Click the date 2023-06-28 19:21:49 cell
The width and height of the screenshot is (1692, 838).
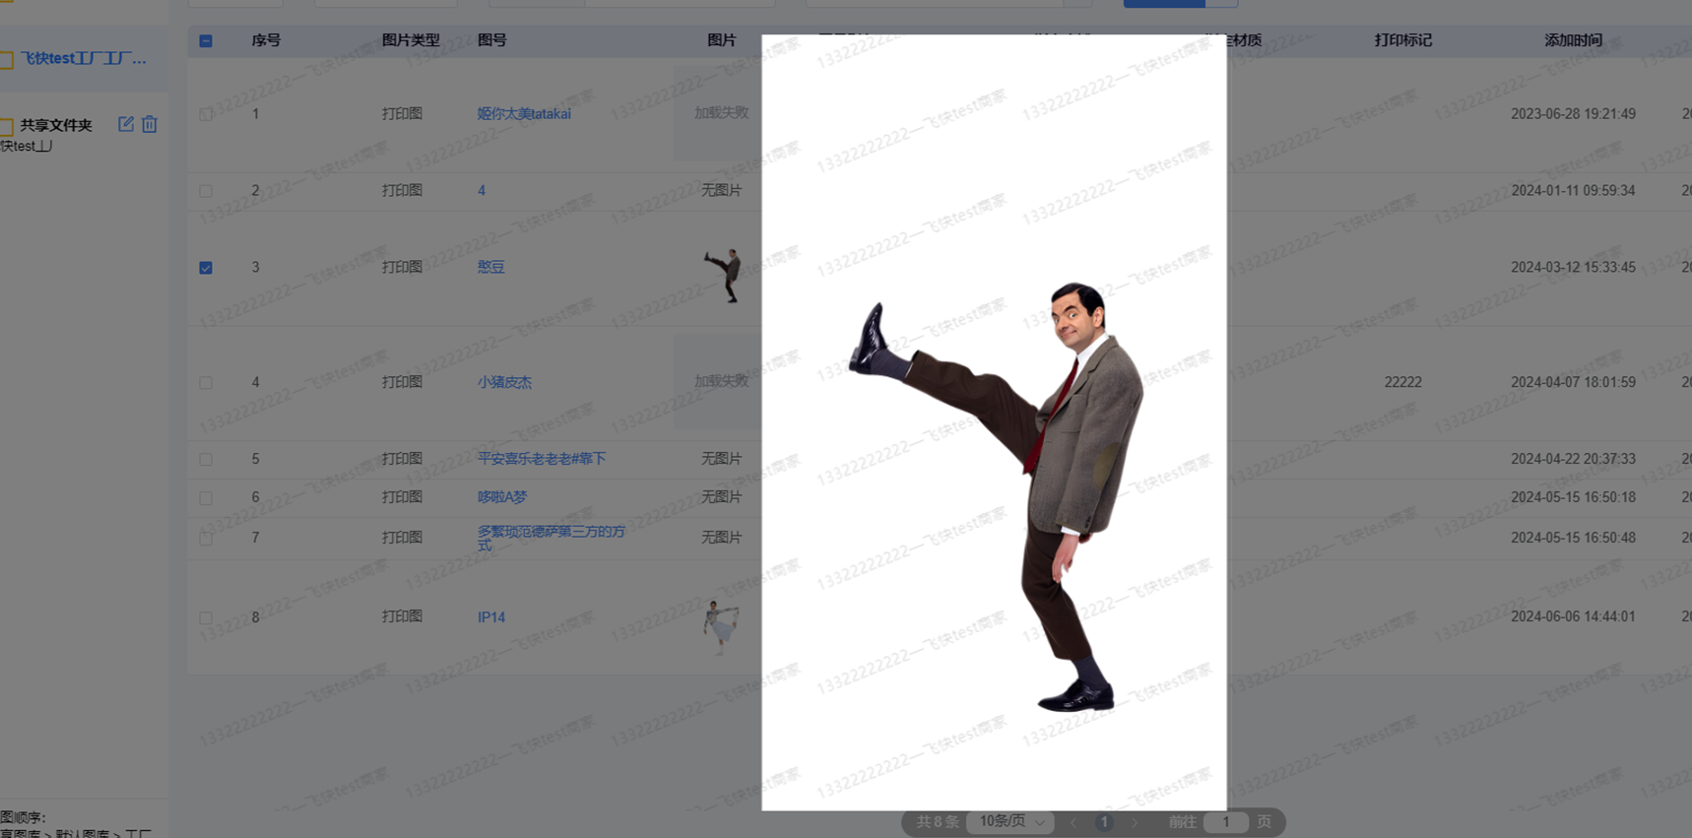click(1573, 113)
